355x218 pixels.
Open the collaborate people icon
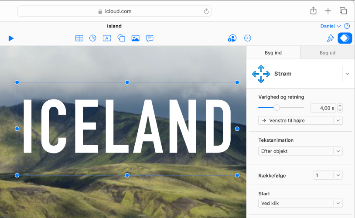[232, 38]
